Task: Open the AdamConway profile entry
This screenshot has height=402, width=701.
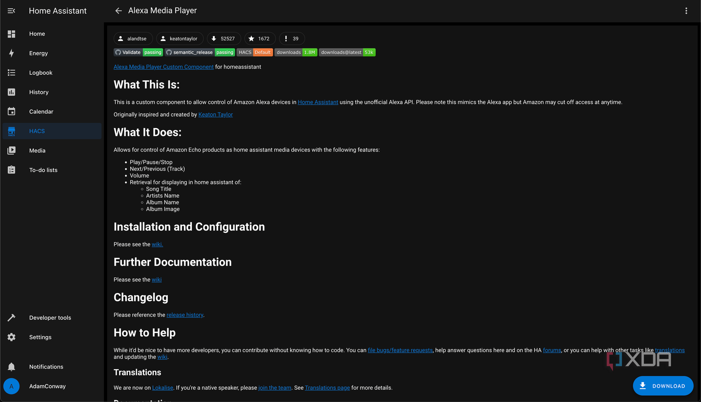Action: (x=52, y=386)
